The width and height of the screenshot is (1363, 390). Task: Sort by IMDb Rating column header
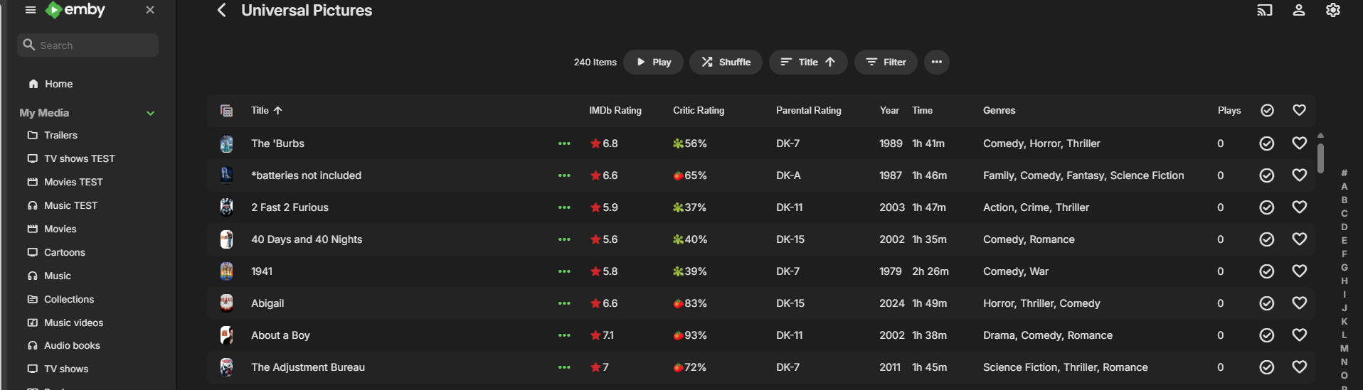click(x=615, y=111)
